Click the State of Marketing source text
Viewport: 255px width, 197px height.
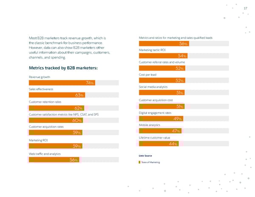click(x=150, y=163)
